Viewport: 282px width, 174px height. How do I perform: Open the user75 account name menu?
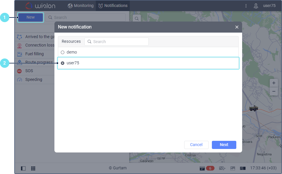(269, 6)
